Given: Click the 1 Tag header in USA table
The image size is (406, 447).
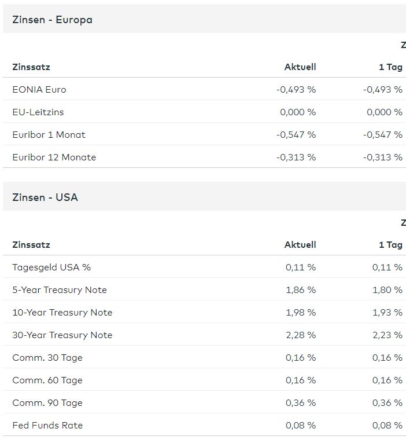Looking at the screenshot, I should click(390, 245).
